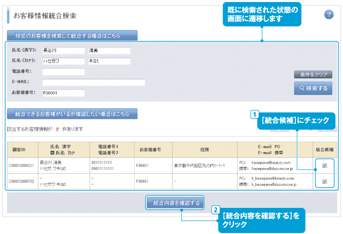
Task: Click the 顧客ID column header
Action: pyautogui.click(x=23, y=150)
